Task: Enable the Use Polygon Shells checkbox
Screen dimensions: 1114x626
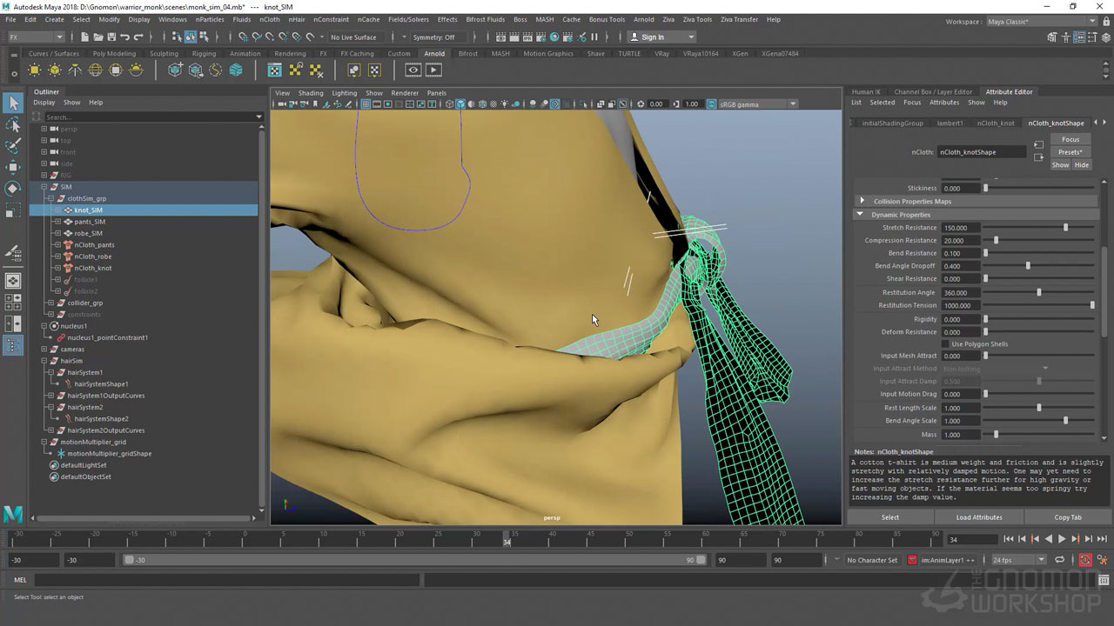Action: point(946,344)
